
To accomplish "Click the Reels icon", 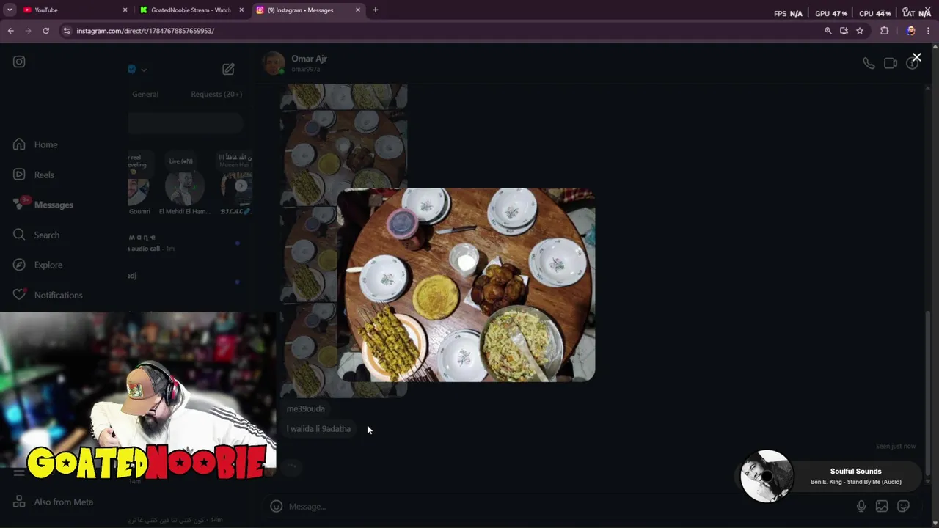I will click(x=19, y=175).
